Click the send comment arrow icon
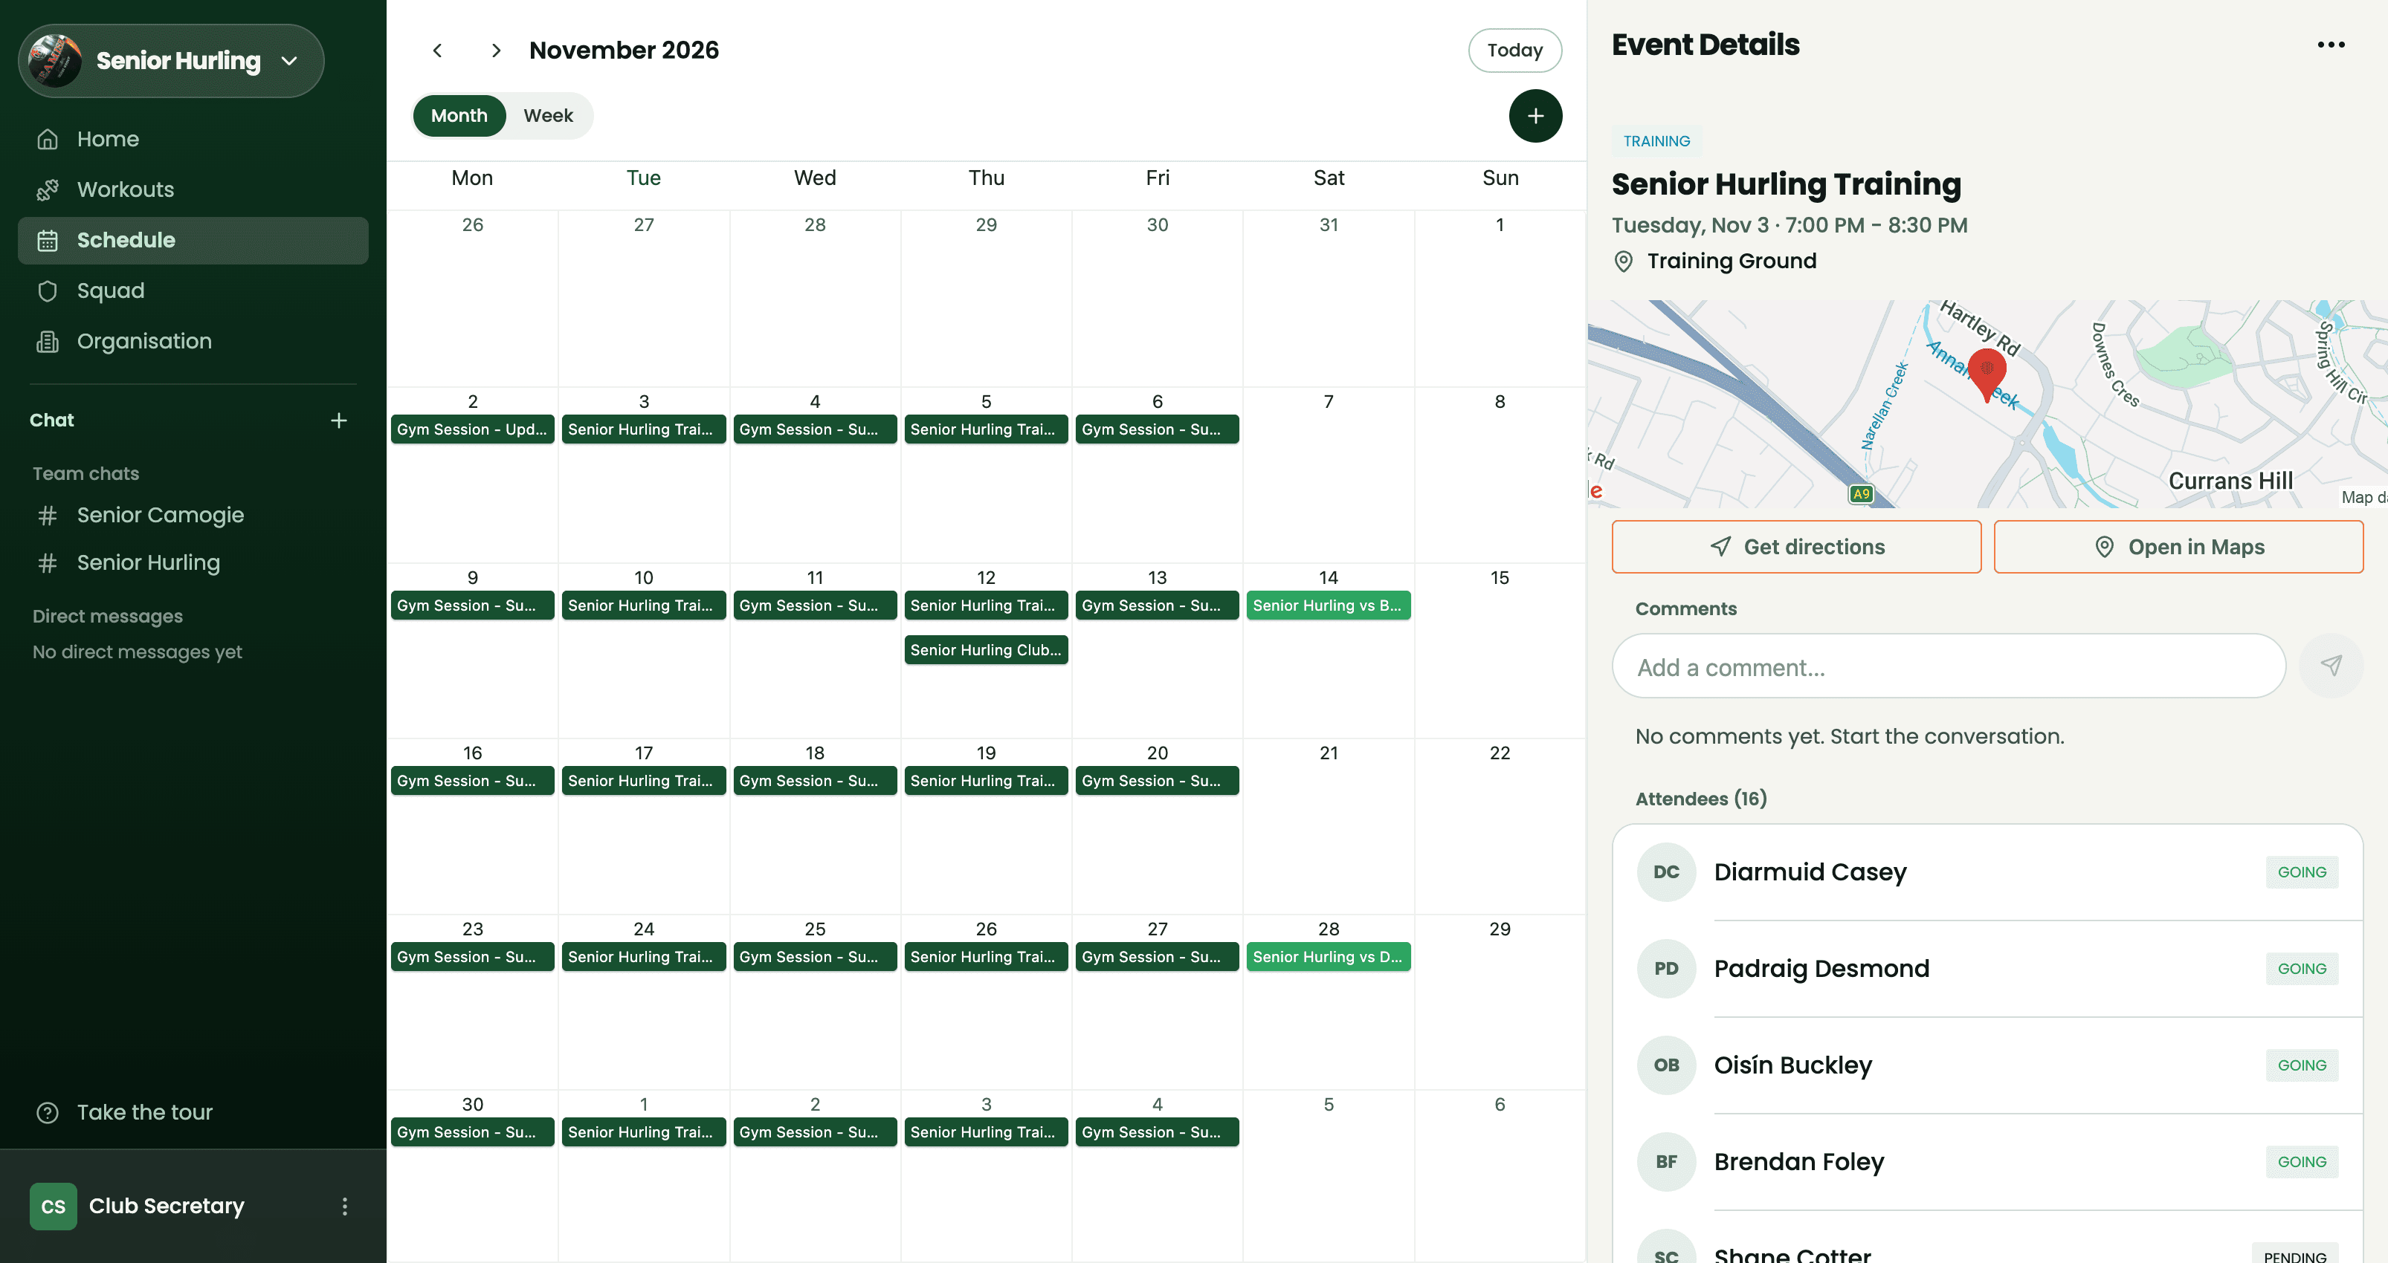2388x1263 pixels. pyautogui.click(x=2331, y=666)
